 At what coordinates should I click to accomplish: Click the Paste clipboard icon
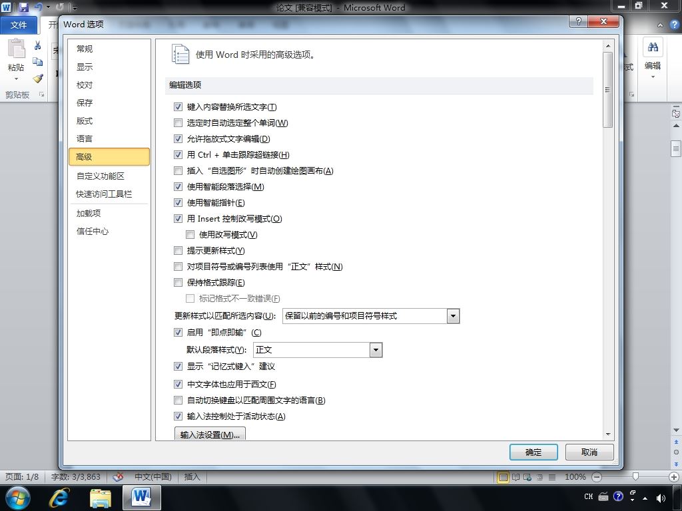click(x=17, y=48)
